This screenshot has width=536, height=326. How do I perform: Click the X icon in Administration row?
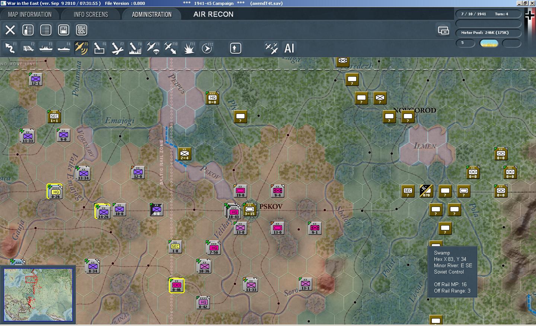[x=10, y=30]
